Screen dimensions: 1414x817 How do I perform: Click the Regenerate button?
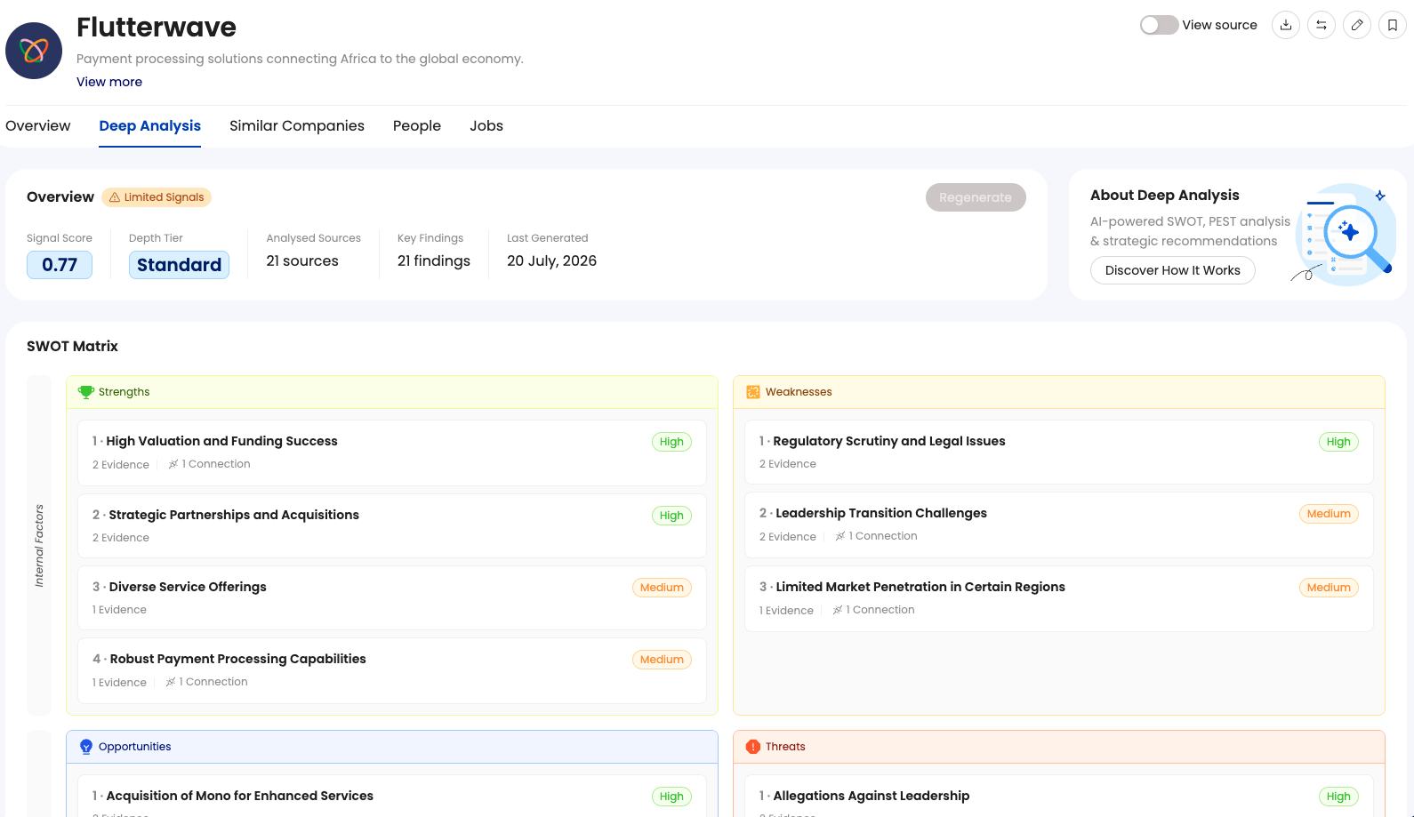pos(976,197)
